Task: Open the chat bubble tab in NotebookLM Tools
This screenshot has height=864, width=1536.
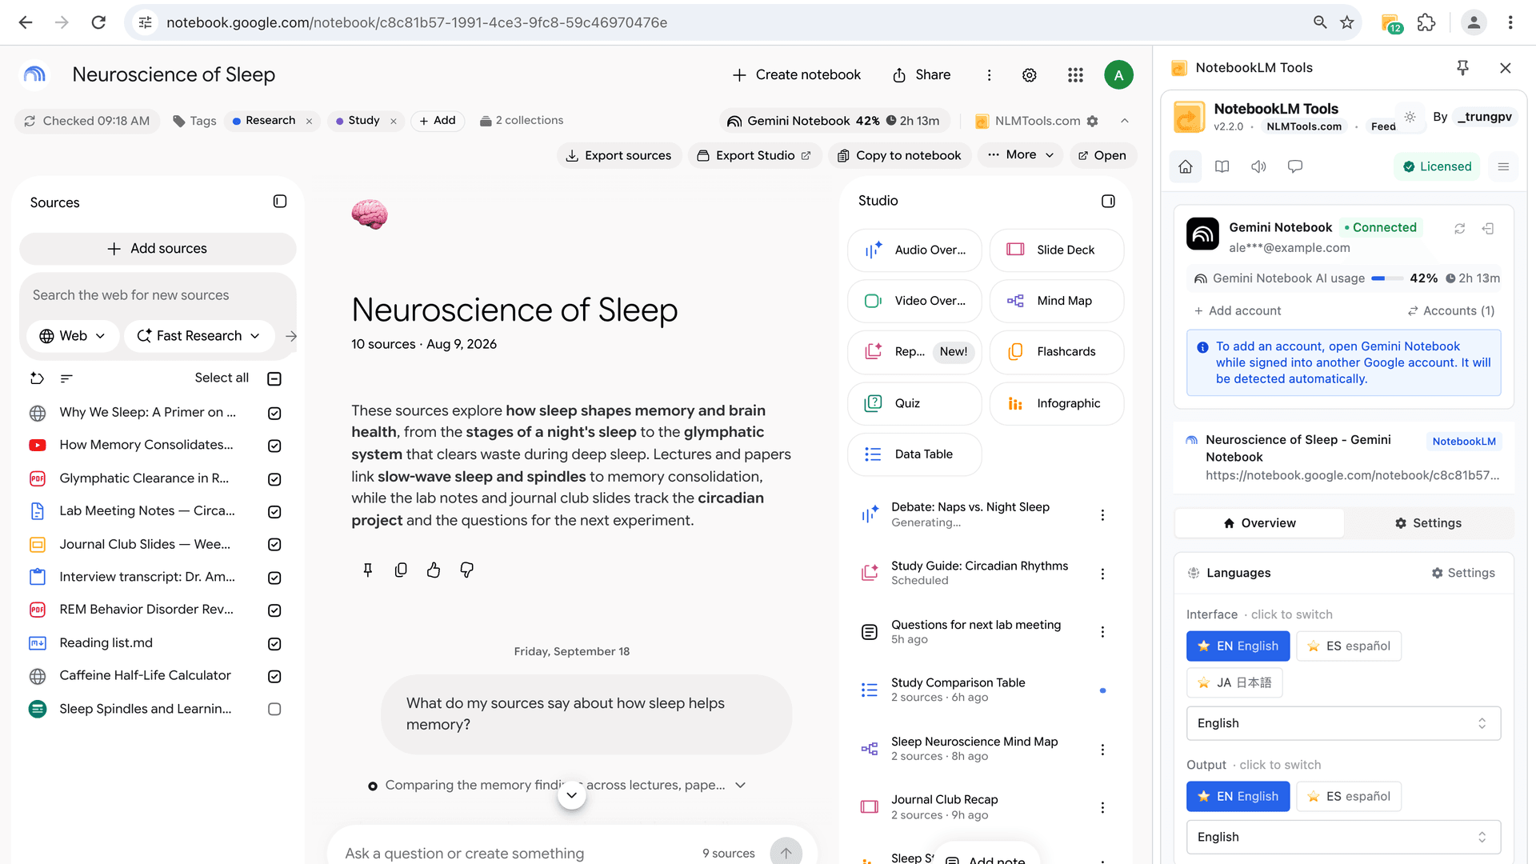Action: 1295,166
